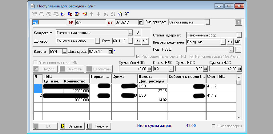
Task: Toggle Распределять на счета ТМЦ checkbox
Action: (x=138, y=57)
